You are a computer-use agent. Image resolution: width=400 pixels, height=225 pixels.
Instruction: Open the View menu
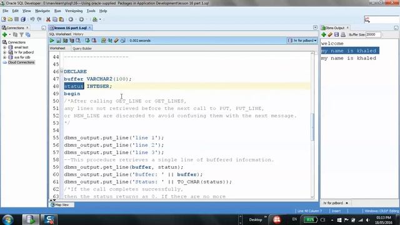tap(26, 11)
